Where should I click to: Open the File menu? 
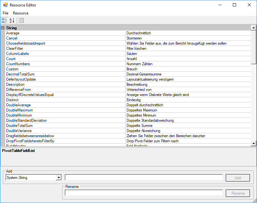pos(5,13)
